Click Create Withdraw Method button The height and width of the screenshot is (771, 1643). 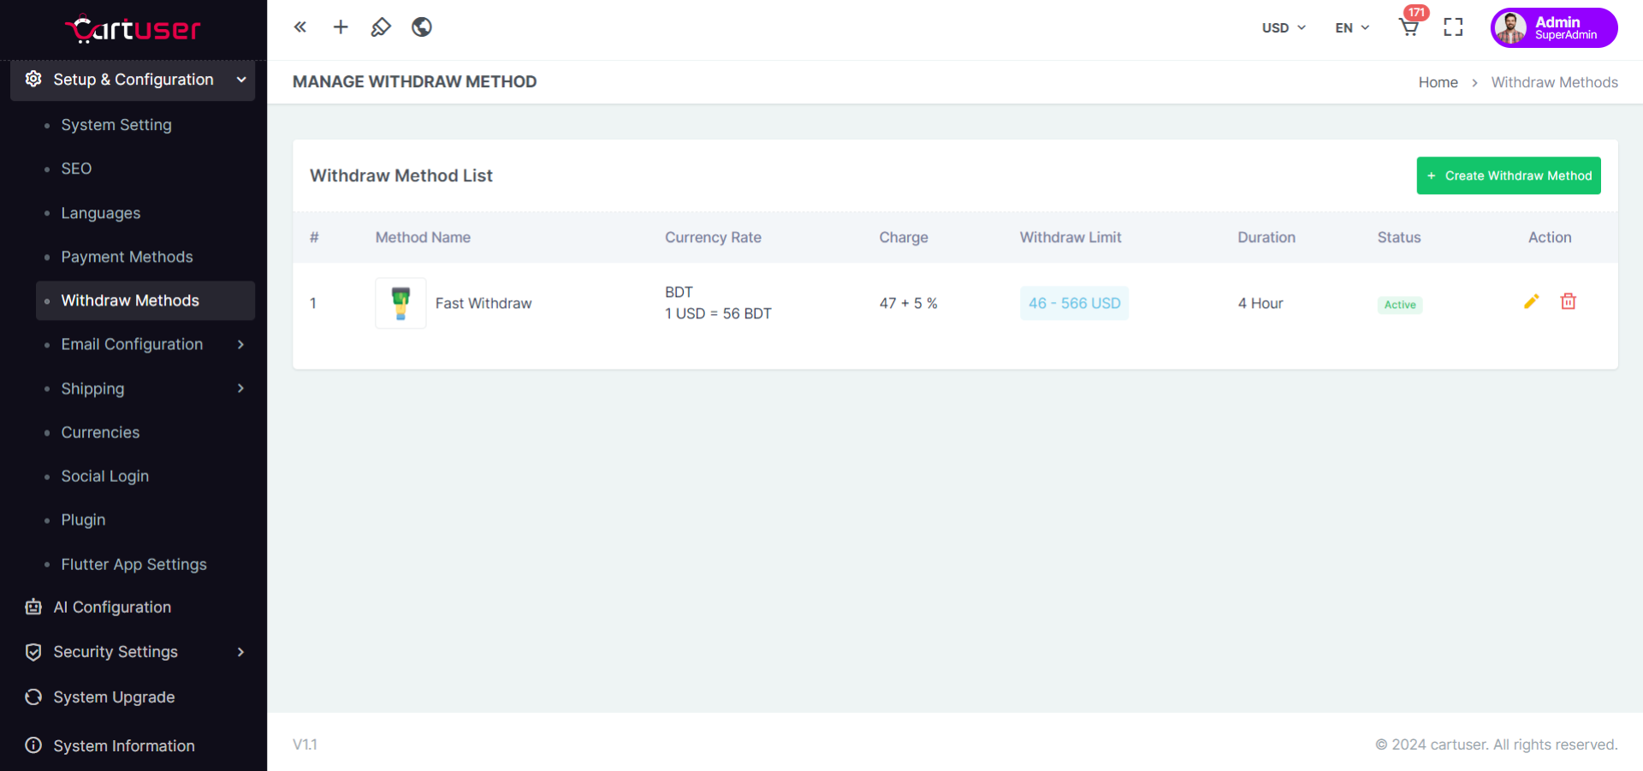pyautogui.click(x=1508, y=175)
